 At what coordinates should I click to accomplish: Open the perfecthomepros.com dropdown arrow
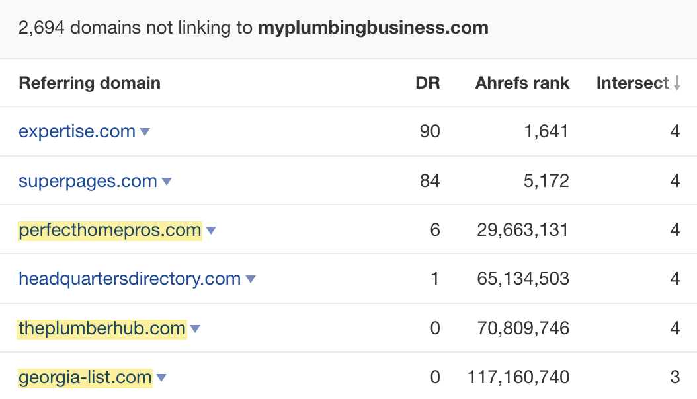click(x=210, y=230)
